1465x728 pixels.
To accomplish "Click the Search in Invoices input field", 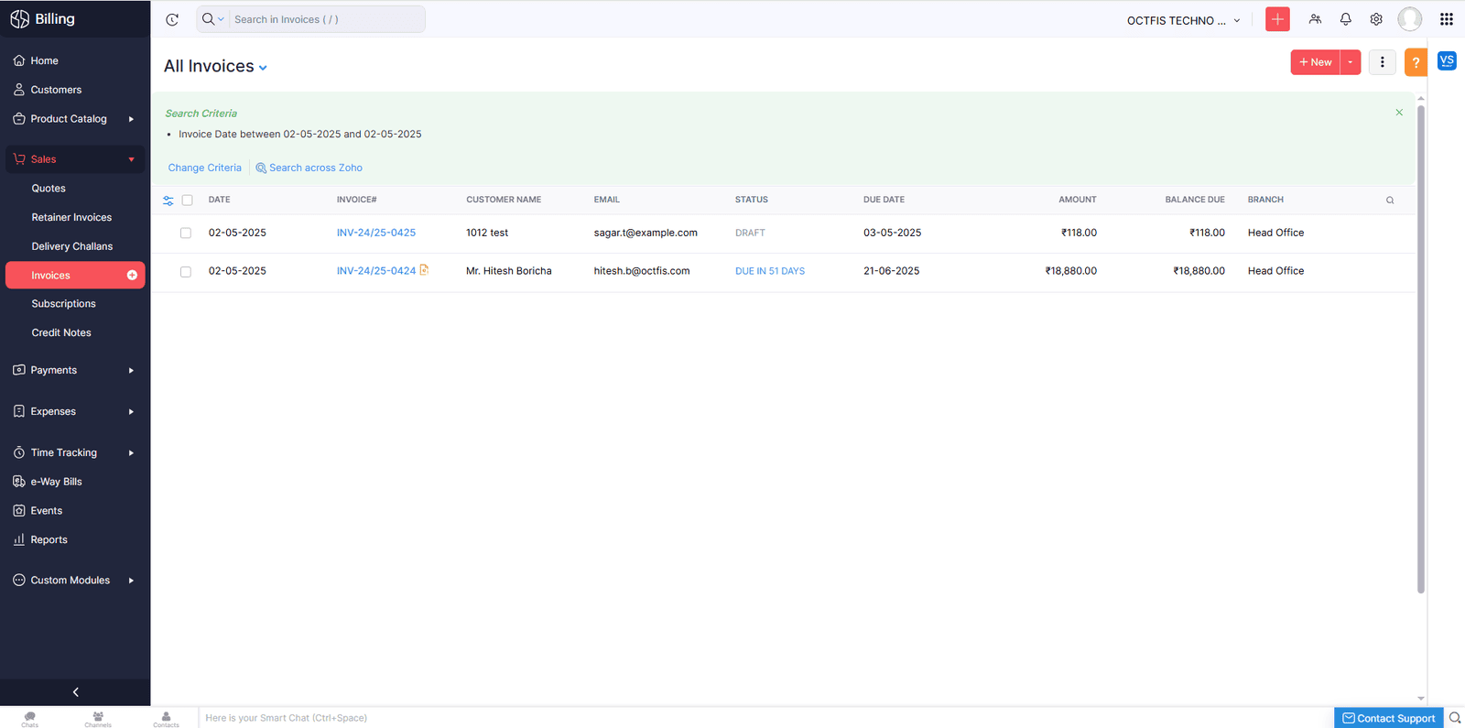I will [325, 19].
